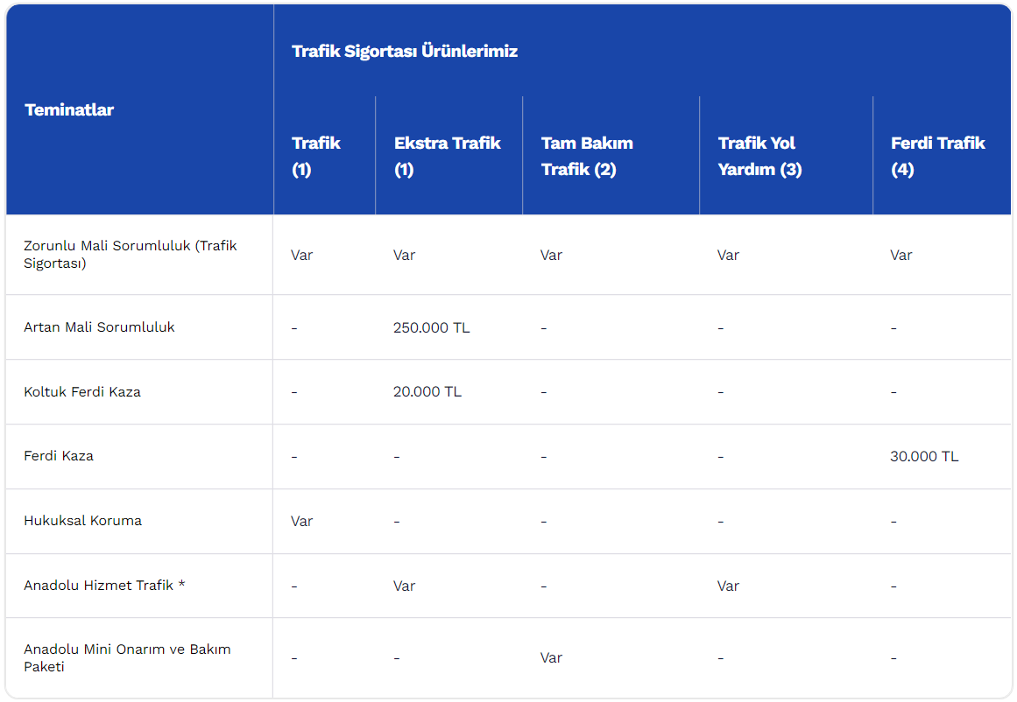This screenshot has height=702, width=1017.
Task: Click the Ferdi Trafik (4) column header
Action: tap(938, 156)
